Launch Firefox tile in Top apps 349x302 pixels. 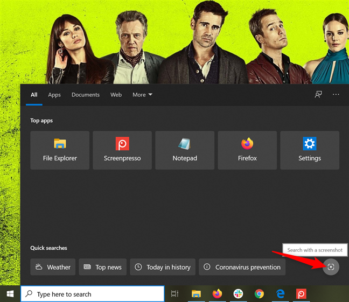pos(247,150)
